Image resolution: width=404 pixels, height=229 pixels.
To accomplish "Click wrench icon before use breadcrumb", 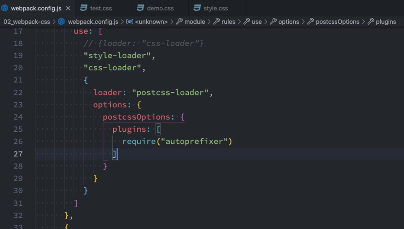I will click(x=247, y=22).
